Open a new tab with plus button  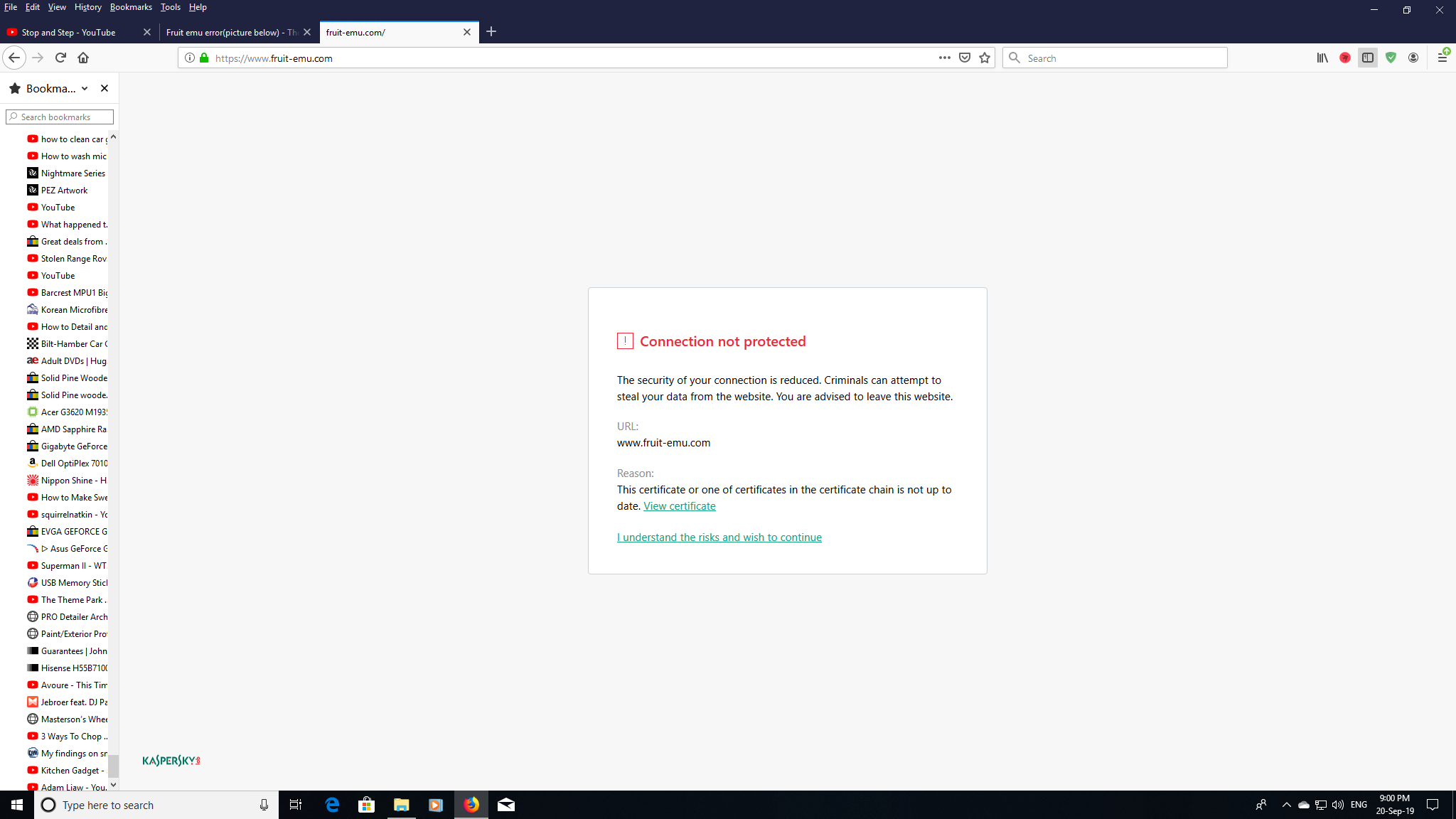point(491,31)
